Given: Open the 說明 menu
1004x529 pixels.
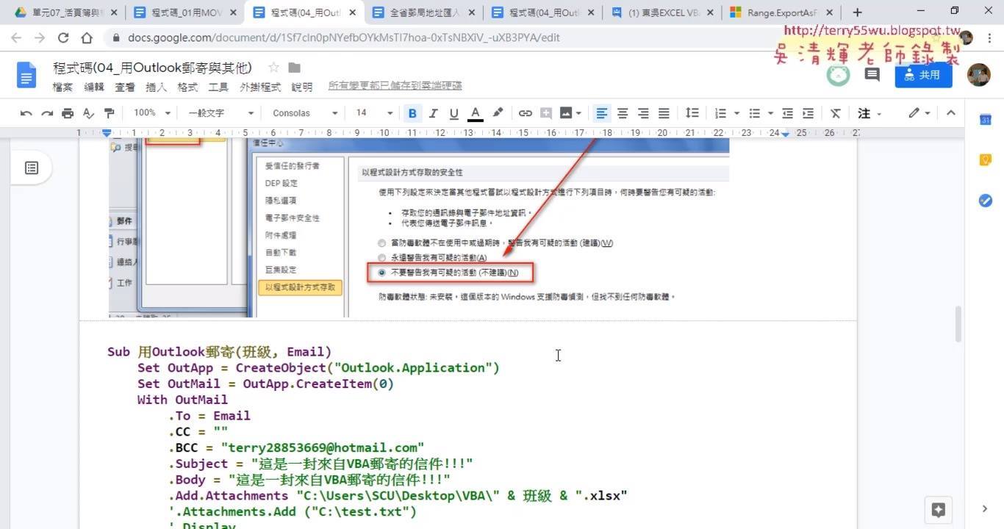Looking at the screenshot, I should (x=302, y=87).
